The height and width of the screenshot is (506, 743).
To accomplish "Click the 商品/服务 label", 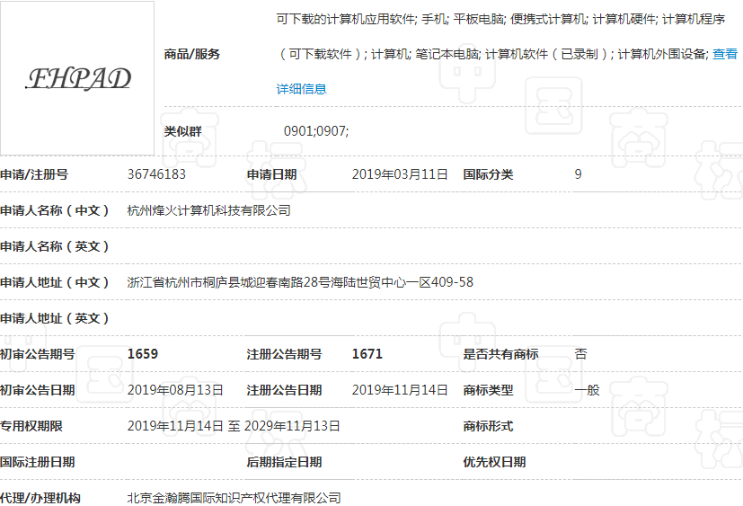I will [192, 54].
